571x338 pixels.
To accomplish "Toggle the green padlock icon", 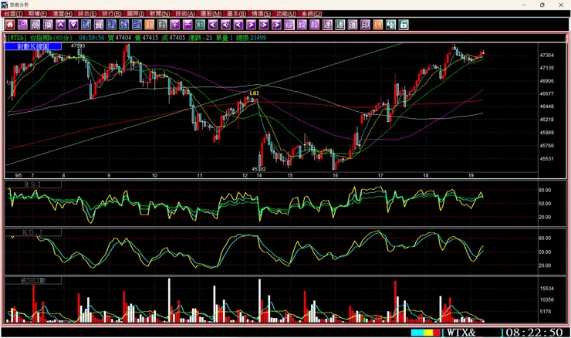I will [x=404, y=25].
